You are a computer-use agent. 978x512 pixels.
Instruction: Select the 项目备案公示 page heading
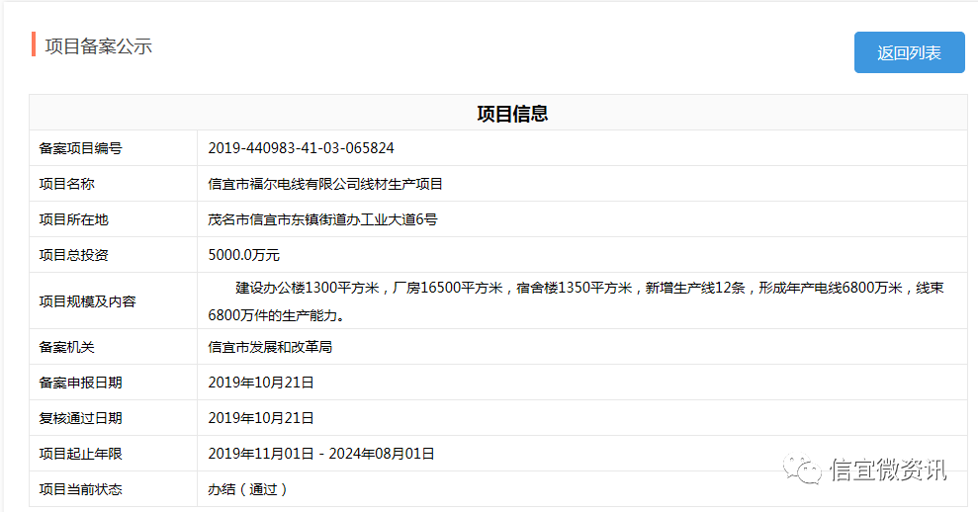click(x=99, y=46)
